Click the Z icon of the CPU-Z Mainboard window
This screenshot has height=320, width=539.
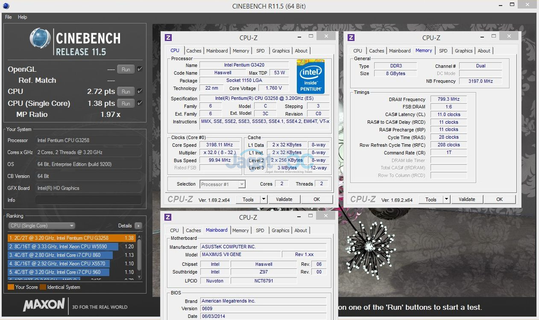pyautogui.click(x=168, y=217)
